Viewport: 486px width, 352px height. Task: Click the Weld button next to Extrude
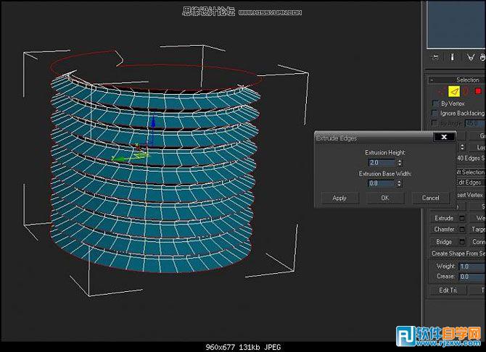point(477,218)
